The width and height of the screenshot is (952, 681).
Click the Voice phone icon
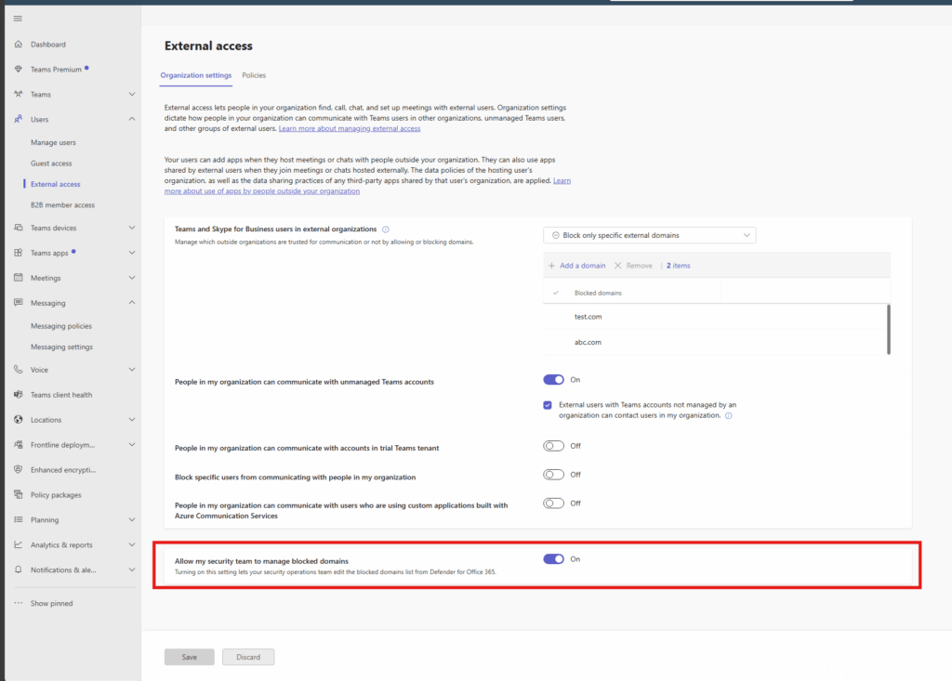pos(19,370)
